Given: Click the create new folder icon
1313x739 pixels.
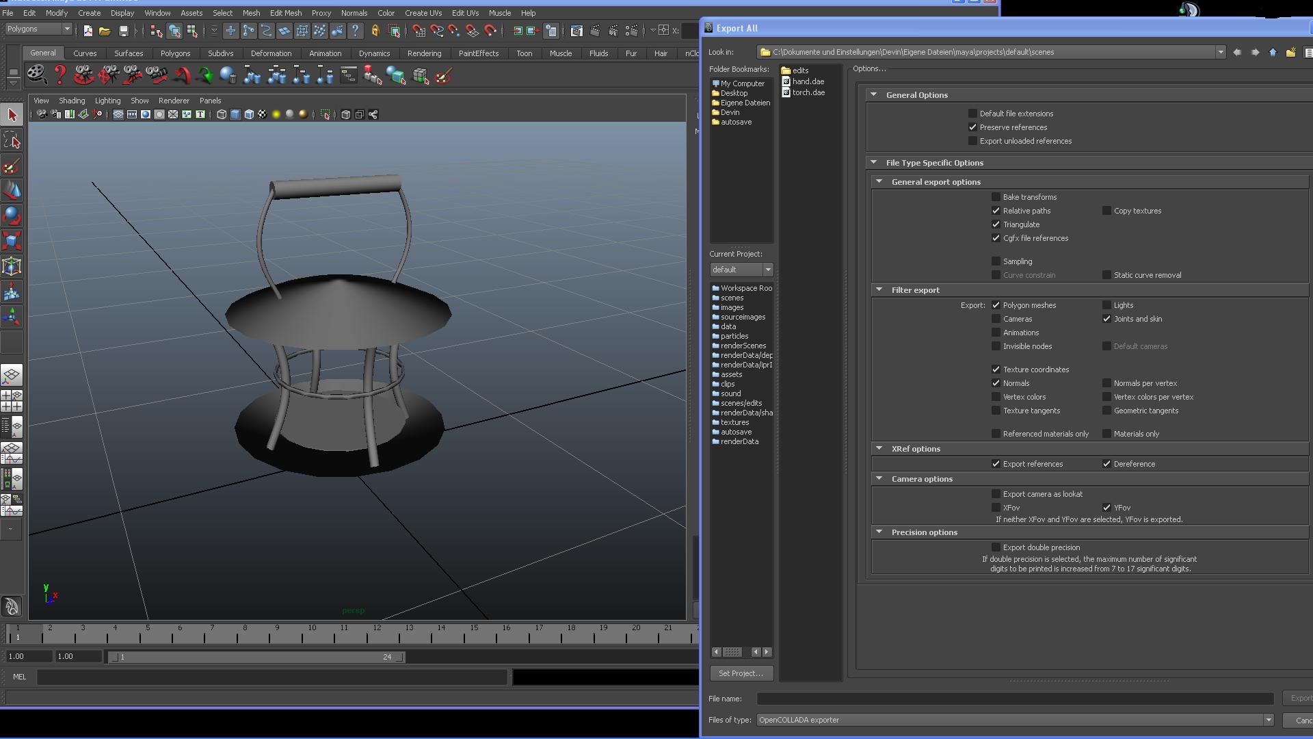Looking at the screenshot, I should (x=1290, y=52).
